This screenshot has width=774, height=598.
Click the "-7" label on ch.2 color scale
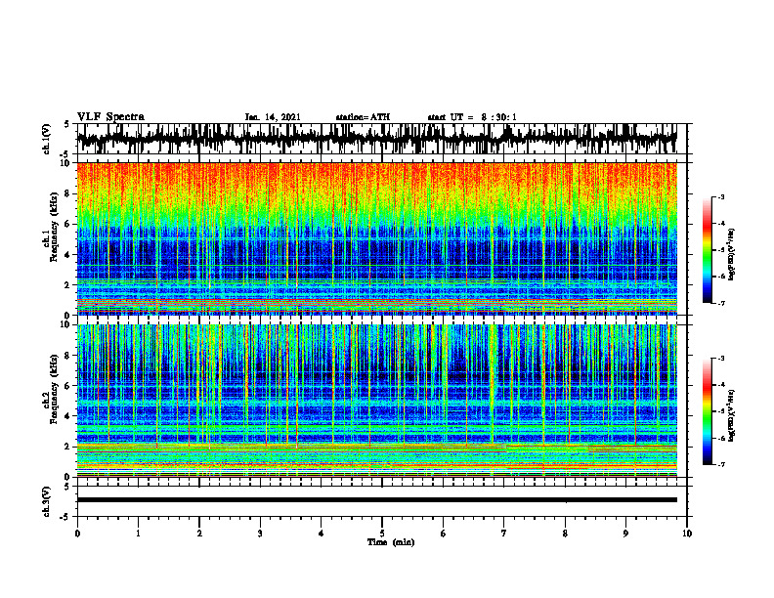721,465
